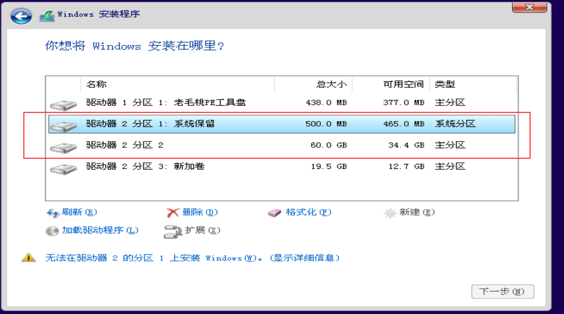Select row 驱动器 2 分区 3: 新加卷

coord(282,166)
